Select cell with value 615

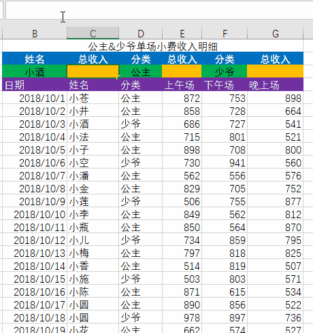[x=225, y=291]
